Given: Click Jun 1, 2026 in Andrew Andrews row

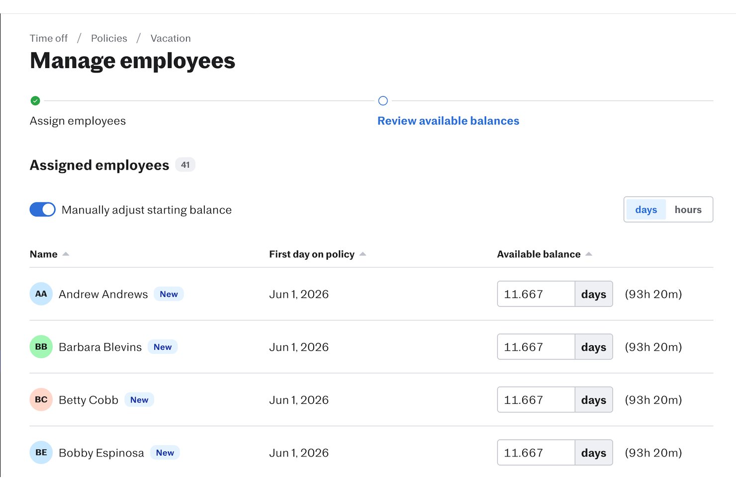Looking at the screenshot, I should click(299, 294).
